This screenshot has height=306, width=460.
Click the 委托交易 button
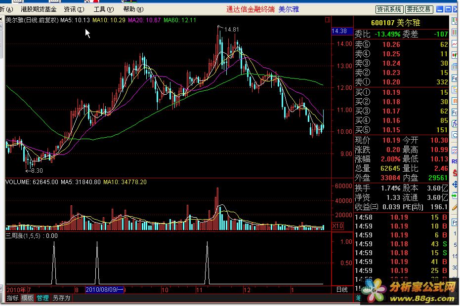click(418, 9)
